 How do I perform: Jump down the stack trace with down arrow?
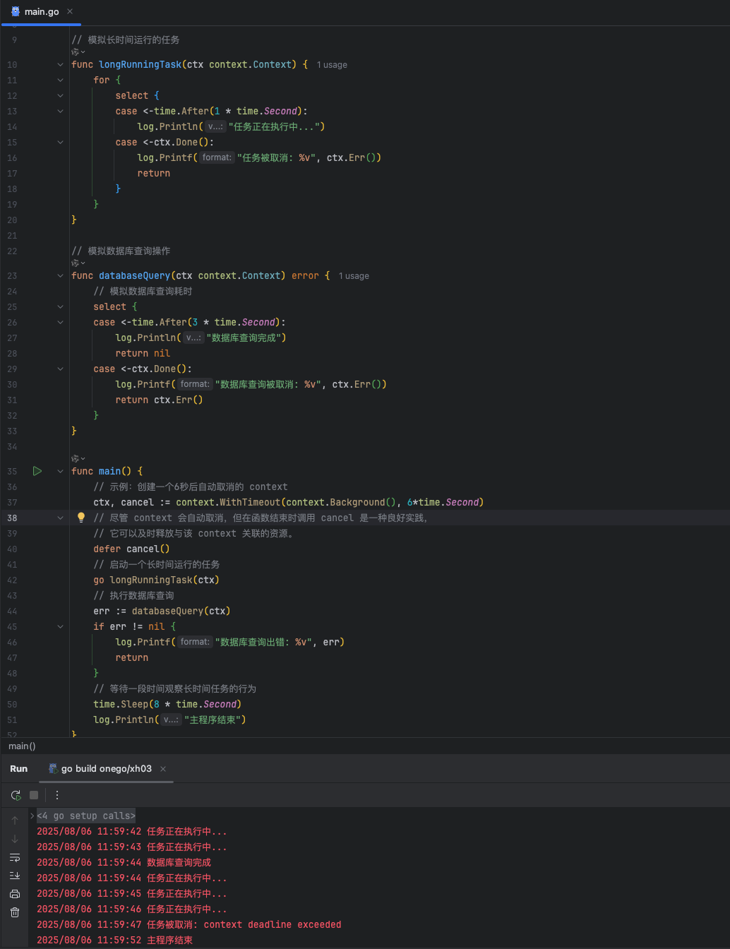coord(15,839)
